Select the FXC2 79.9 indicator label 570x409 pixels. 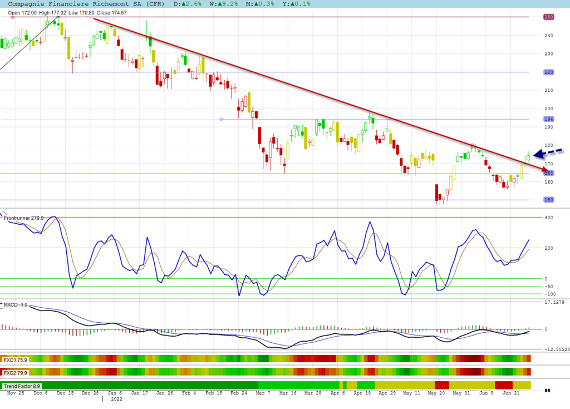coord(15,373)
